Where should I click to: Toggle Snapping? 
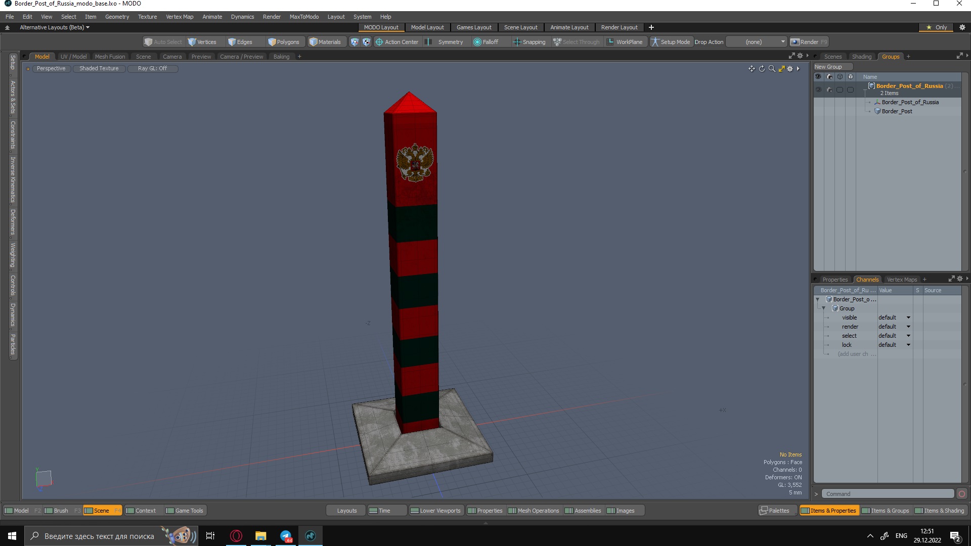click(x=529, y=42)
